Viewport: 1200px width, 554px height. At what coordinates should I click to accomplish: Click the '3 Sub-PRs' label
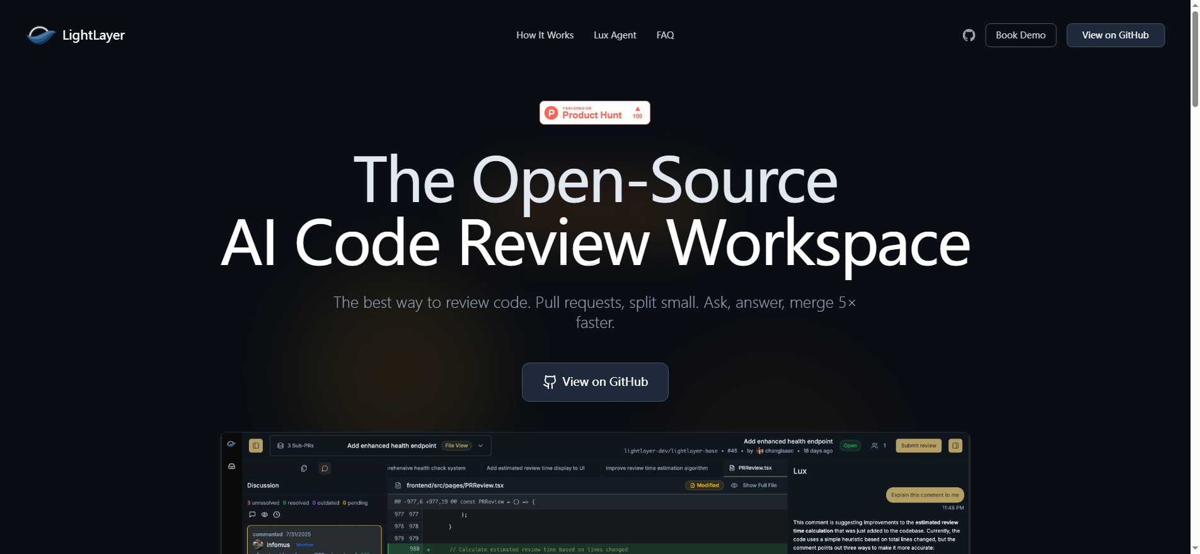click(300, 446)
